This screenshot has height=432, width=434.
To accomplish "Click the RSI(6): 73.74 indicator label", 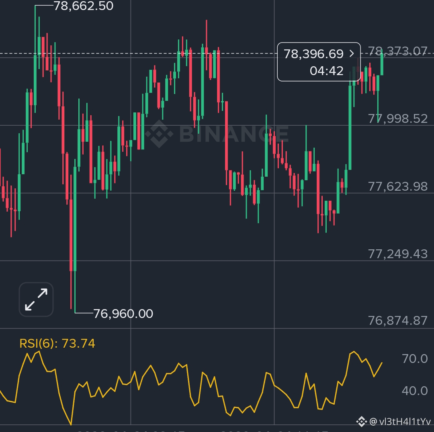I will (57, 344).
